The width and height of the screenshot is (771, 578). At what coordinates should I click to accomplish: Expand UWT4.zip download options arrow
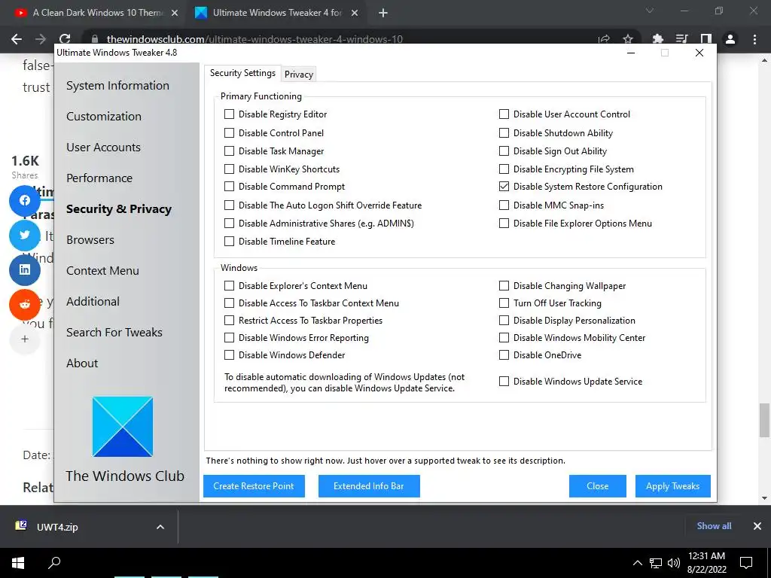160,527
